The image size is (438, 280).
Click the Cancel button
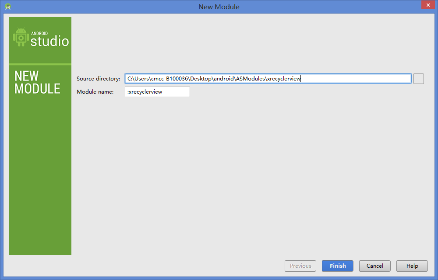click(x=374, y=266)
